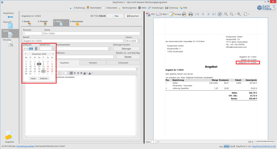Viewport: 277px width, 149px height.
Task: Click the Angebote icon in sidebar
Action: [9, 136]
